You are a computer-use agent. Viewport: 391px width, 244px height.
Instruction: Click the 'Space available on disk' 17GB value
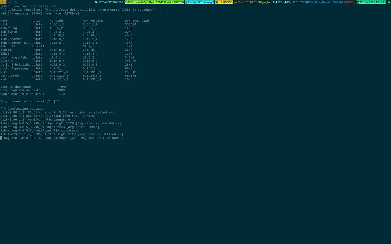coord(63,94)
